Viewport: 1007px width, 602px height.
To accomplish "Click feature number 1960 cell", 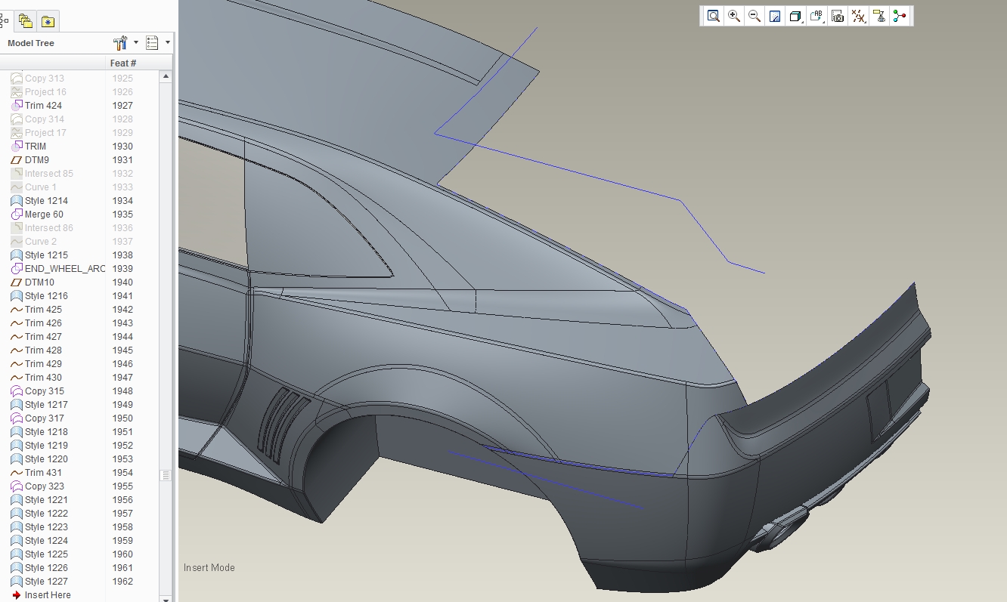I will click(122, 554).
